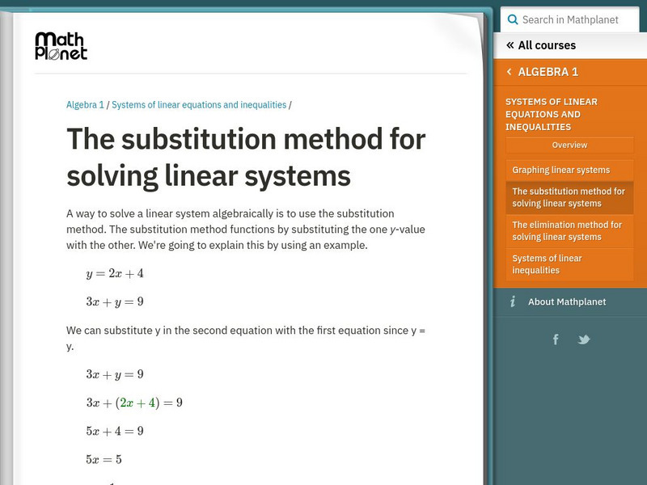Click the equation 3x + (2x + 4) = 9
Viewport: 647px width, 485px height.
(134, 403)
